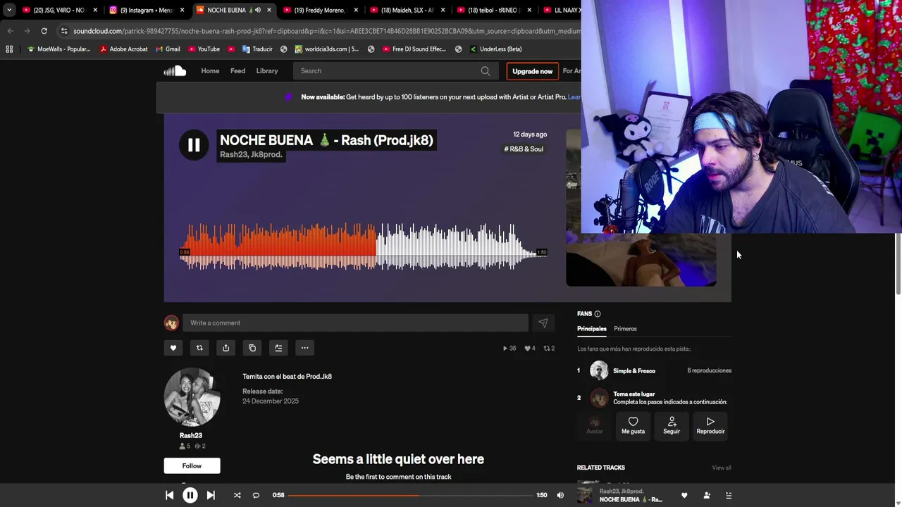Click the search magnifier icon

[486, 70]
